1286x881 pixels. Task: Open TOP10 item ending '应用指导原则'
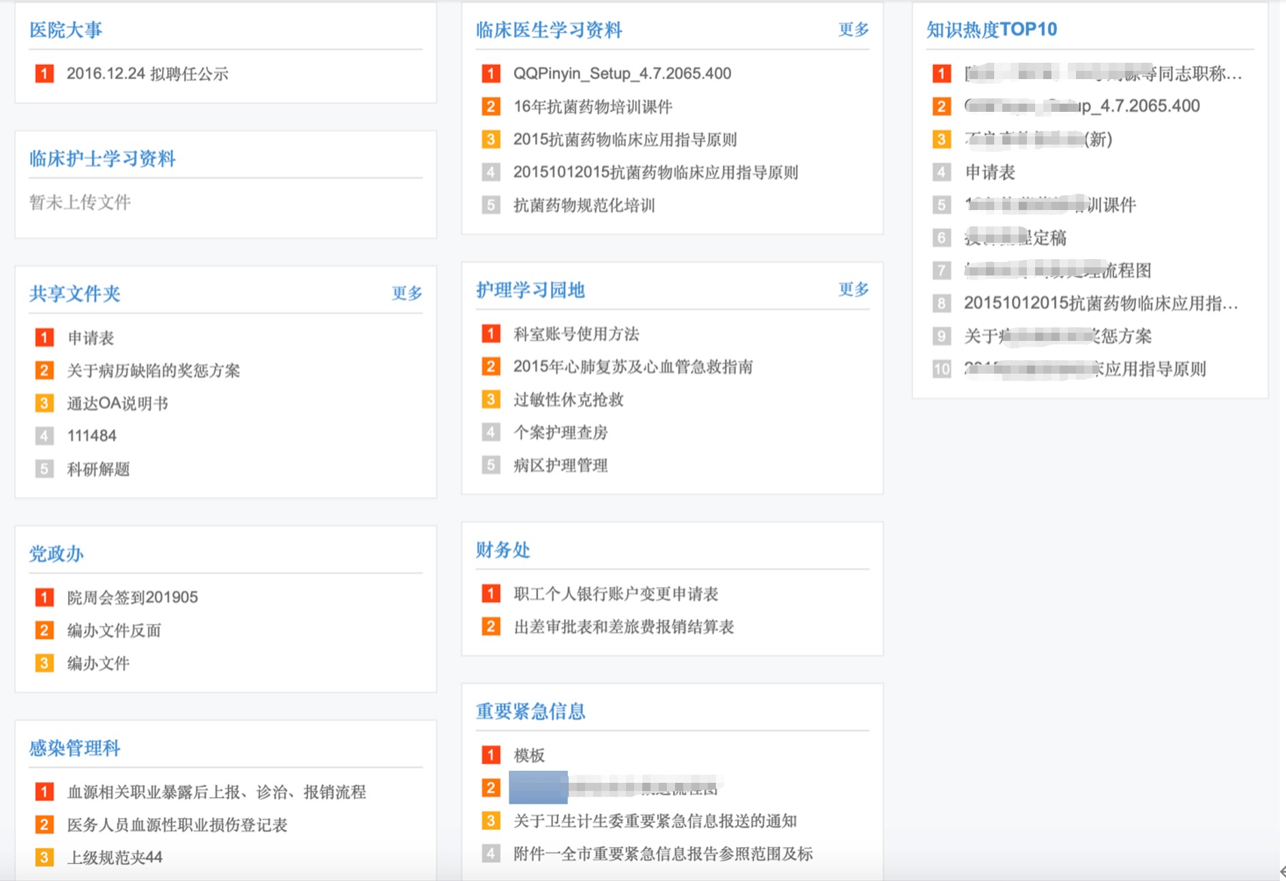[x=1085, y=369]
